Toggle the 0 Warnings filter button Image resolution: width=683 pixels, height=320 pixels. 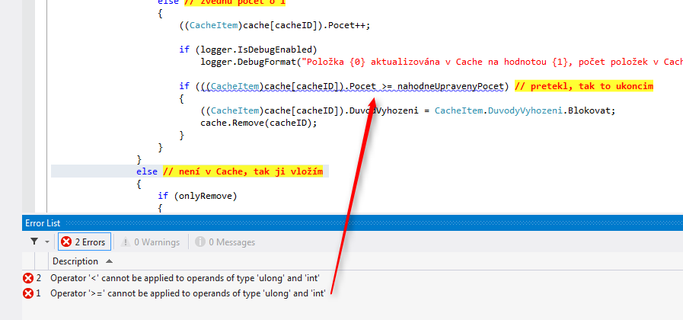[x=151, y=242]
